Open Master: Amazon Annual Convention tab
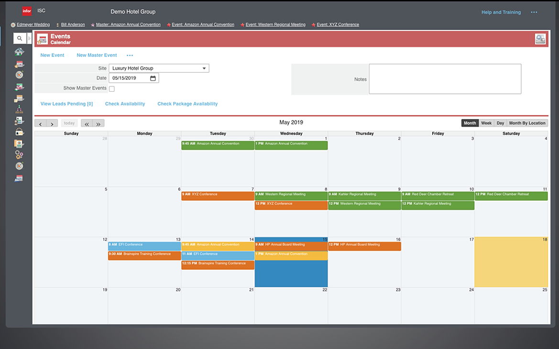The height and width of the screenshot is (349, 559). [x=128, y=24]
